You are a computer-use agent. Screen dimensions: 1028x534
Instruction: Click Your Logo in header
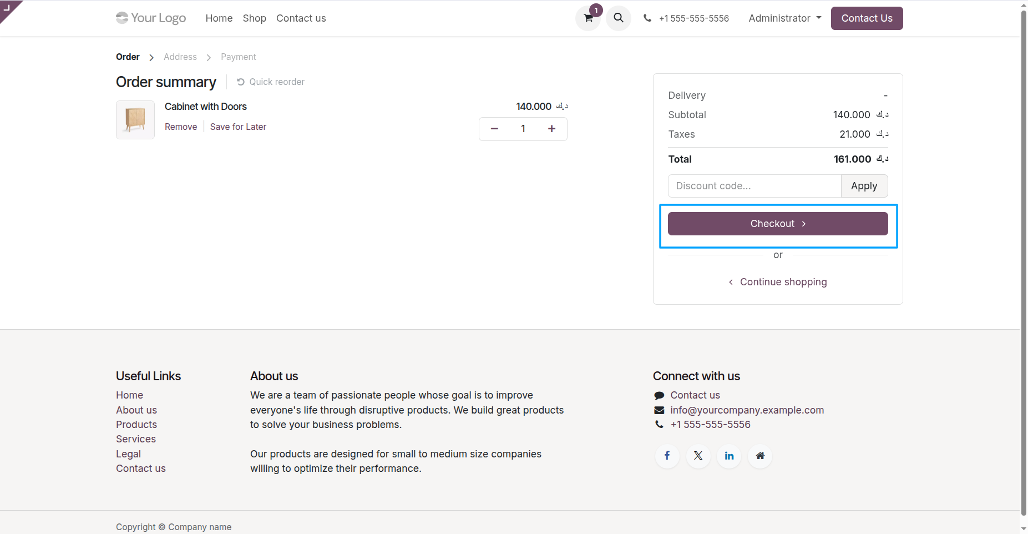click(x=151, y=18)
